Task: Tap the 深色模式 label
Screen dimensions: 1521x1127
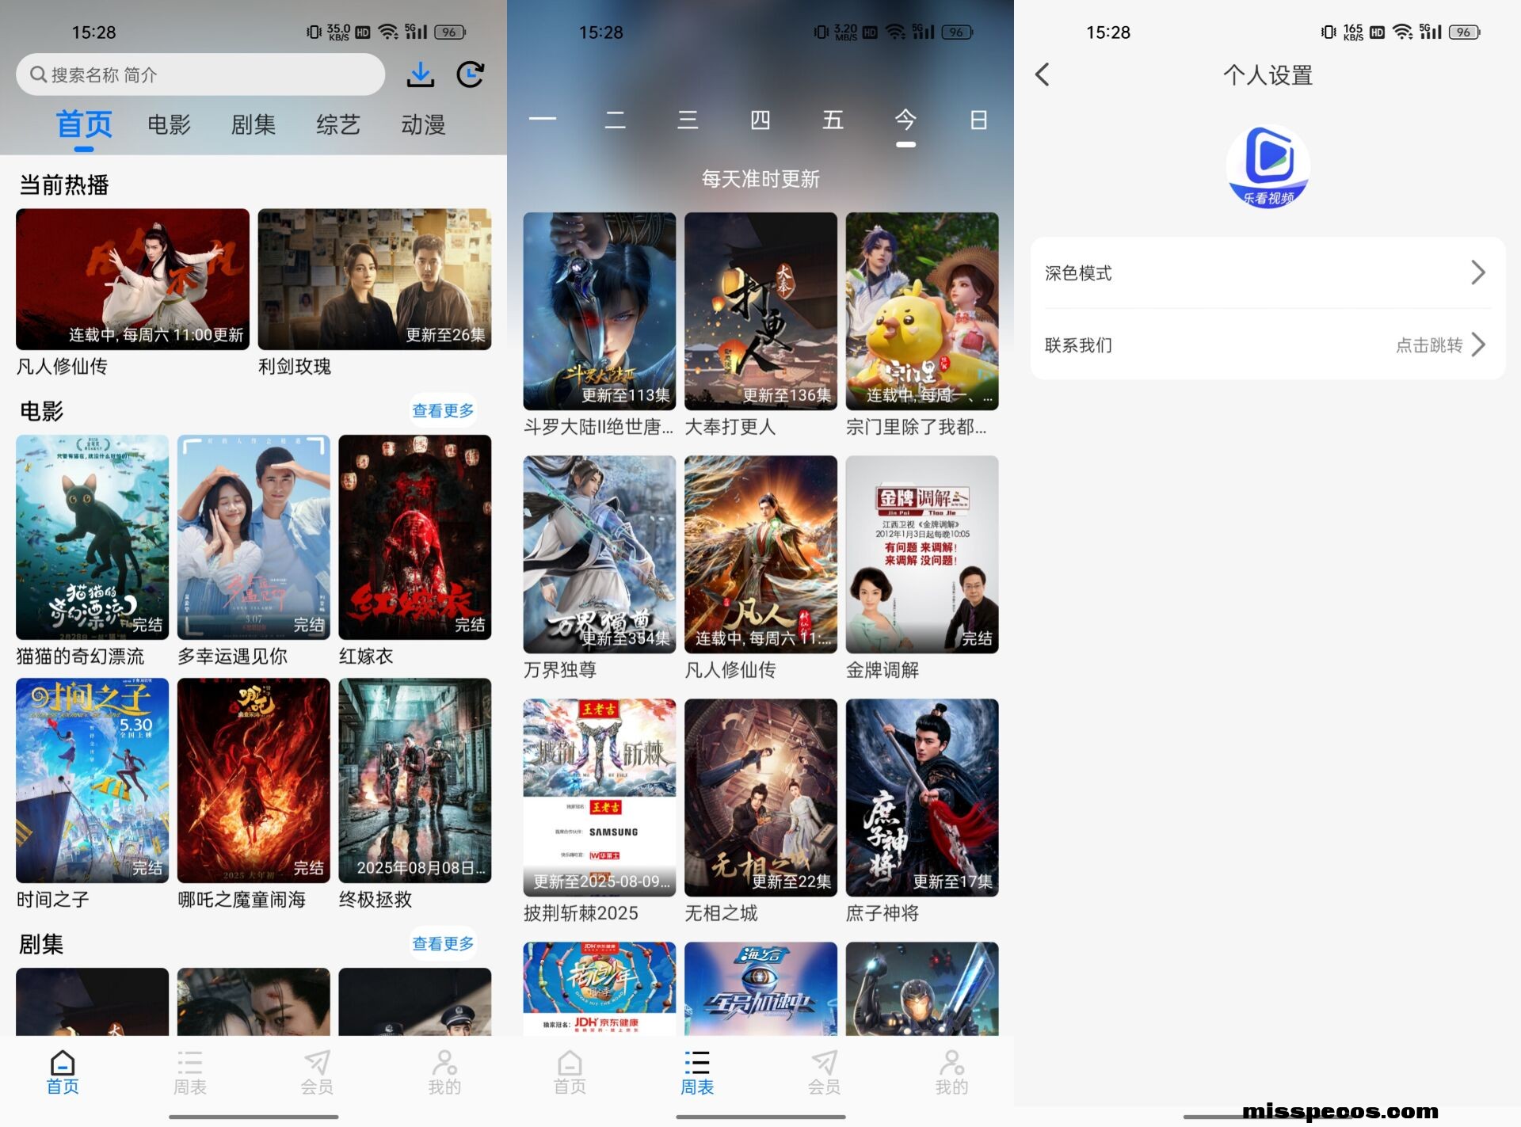Action: (1078, 273)
